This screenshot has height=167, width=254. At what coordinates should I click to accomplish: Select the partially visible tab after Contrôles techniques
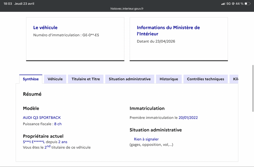[x=234, y=79]
